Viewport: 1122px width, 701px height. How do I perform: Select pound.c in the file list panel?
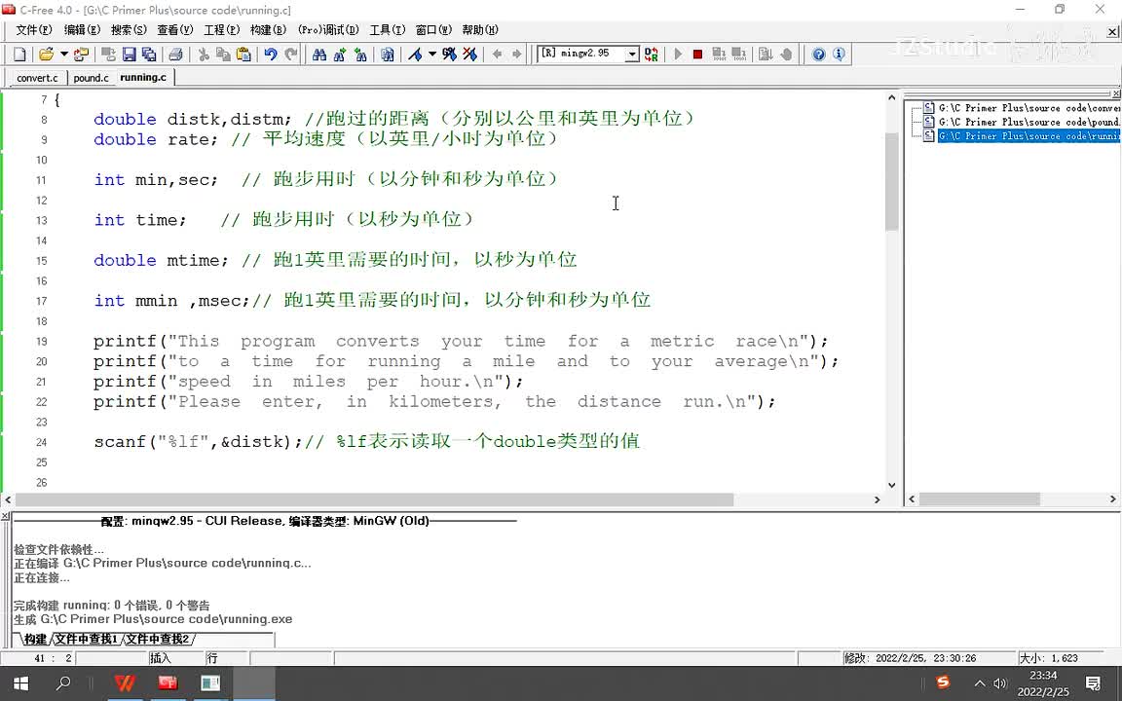pyautogui.click(x=1028, y=122)
